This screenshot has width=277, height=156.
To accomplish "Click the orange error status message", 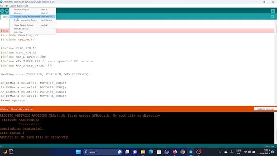I will pyautogui.click(x=17, y=109).
